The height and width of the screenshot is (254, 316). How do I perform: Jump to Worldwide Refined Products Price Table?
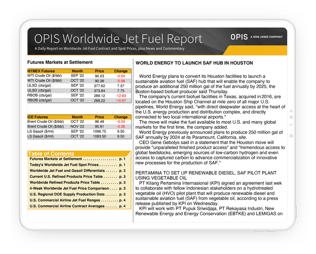[x=77, y=183]
